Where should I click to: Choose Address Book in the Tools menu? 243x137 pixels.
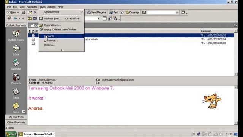tap(62, 19)
